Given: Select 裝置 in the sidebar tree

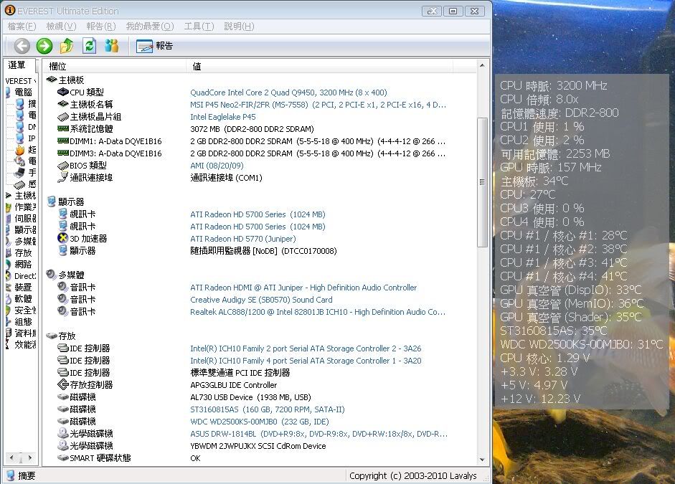Looking at the screenshot, I should tap(23, 288).
